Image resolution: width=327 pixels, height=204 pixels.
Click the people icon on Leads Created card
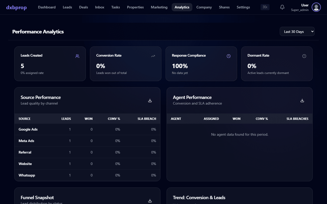pos(77,56)
